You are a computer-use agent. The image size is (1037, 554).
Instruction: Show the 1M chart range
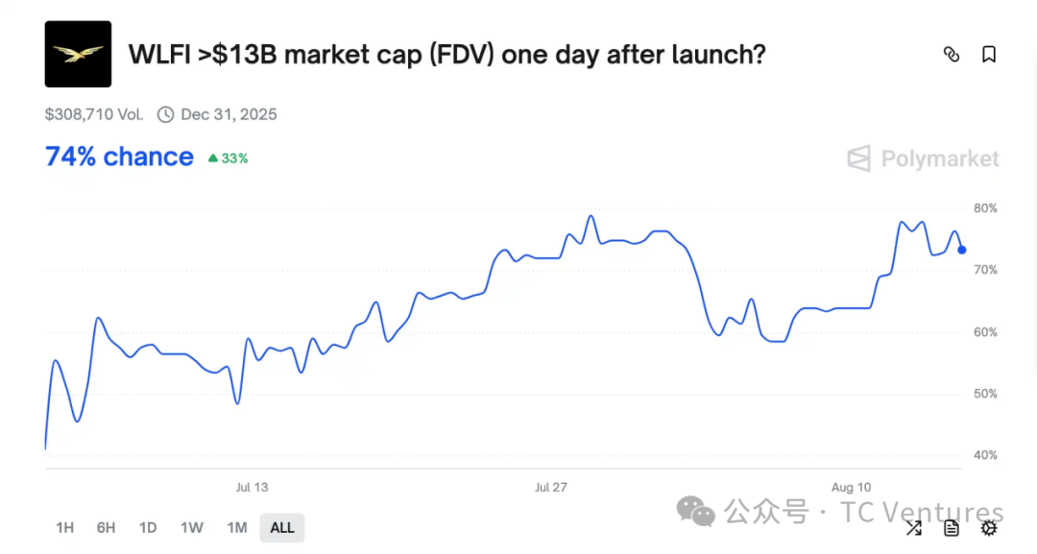237,527
